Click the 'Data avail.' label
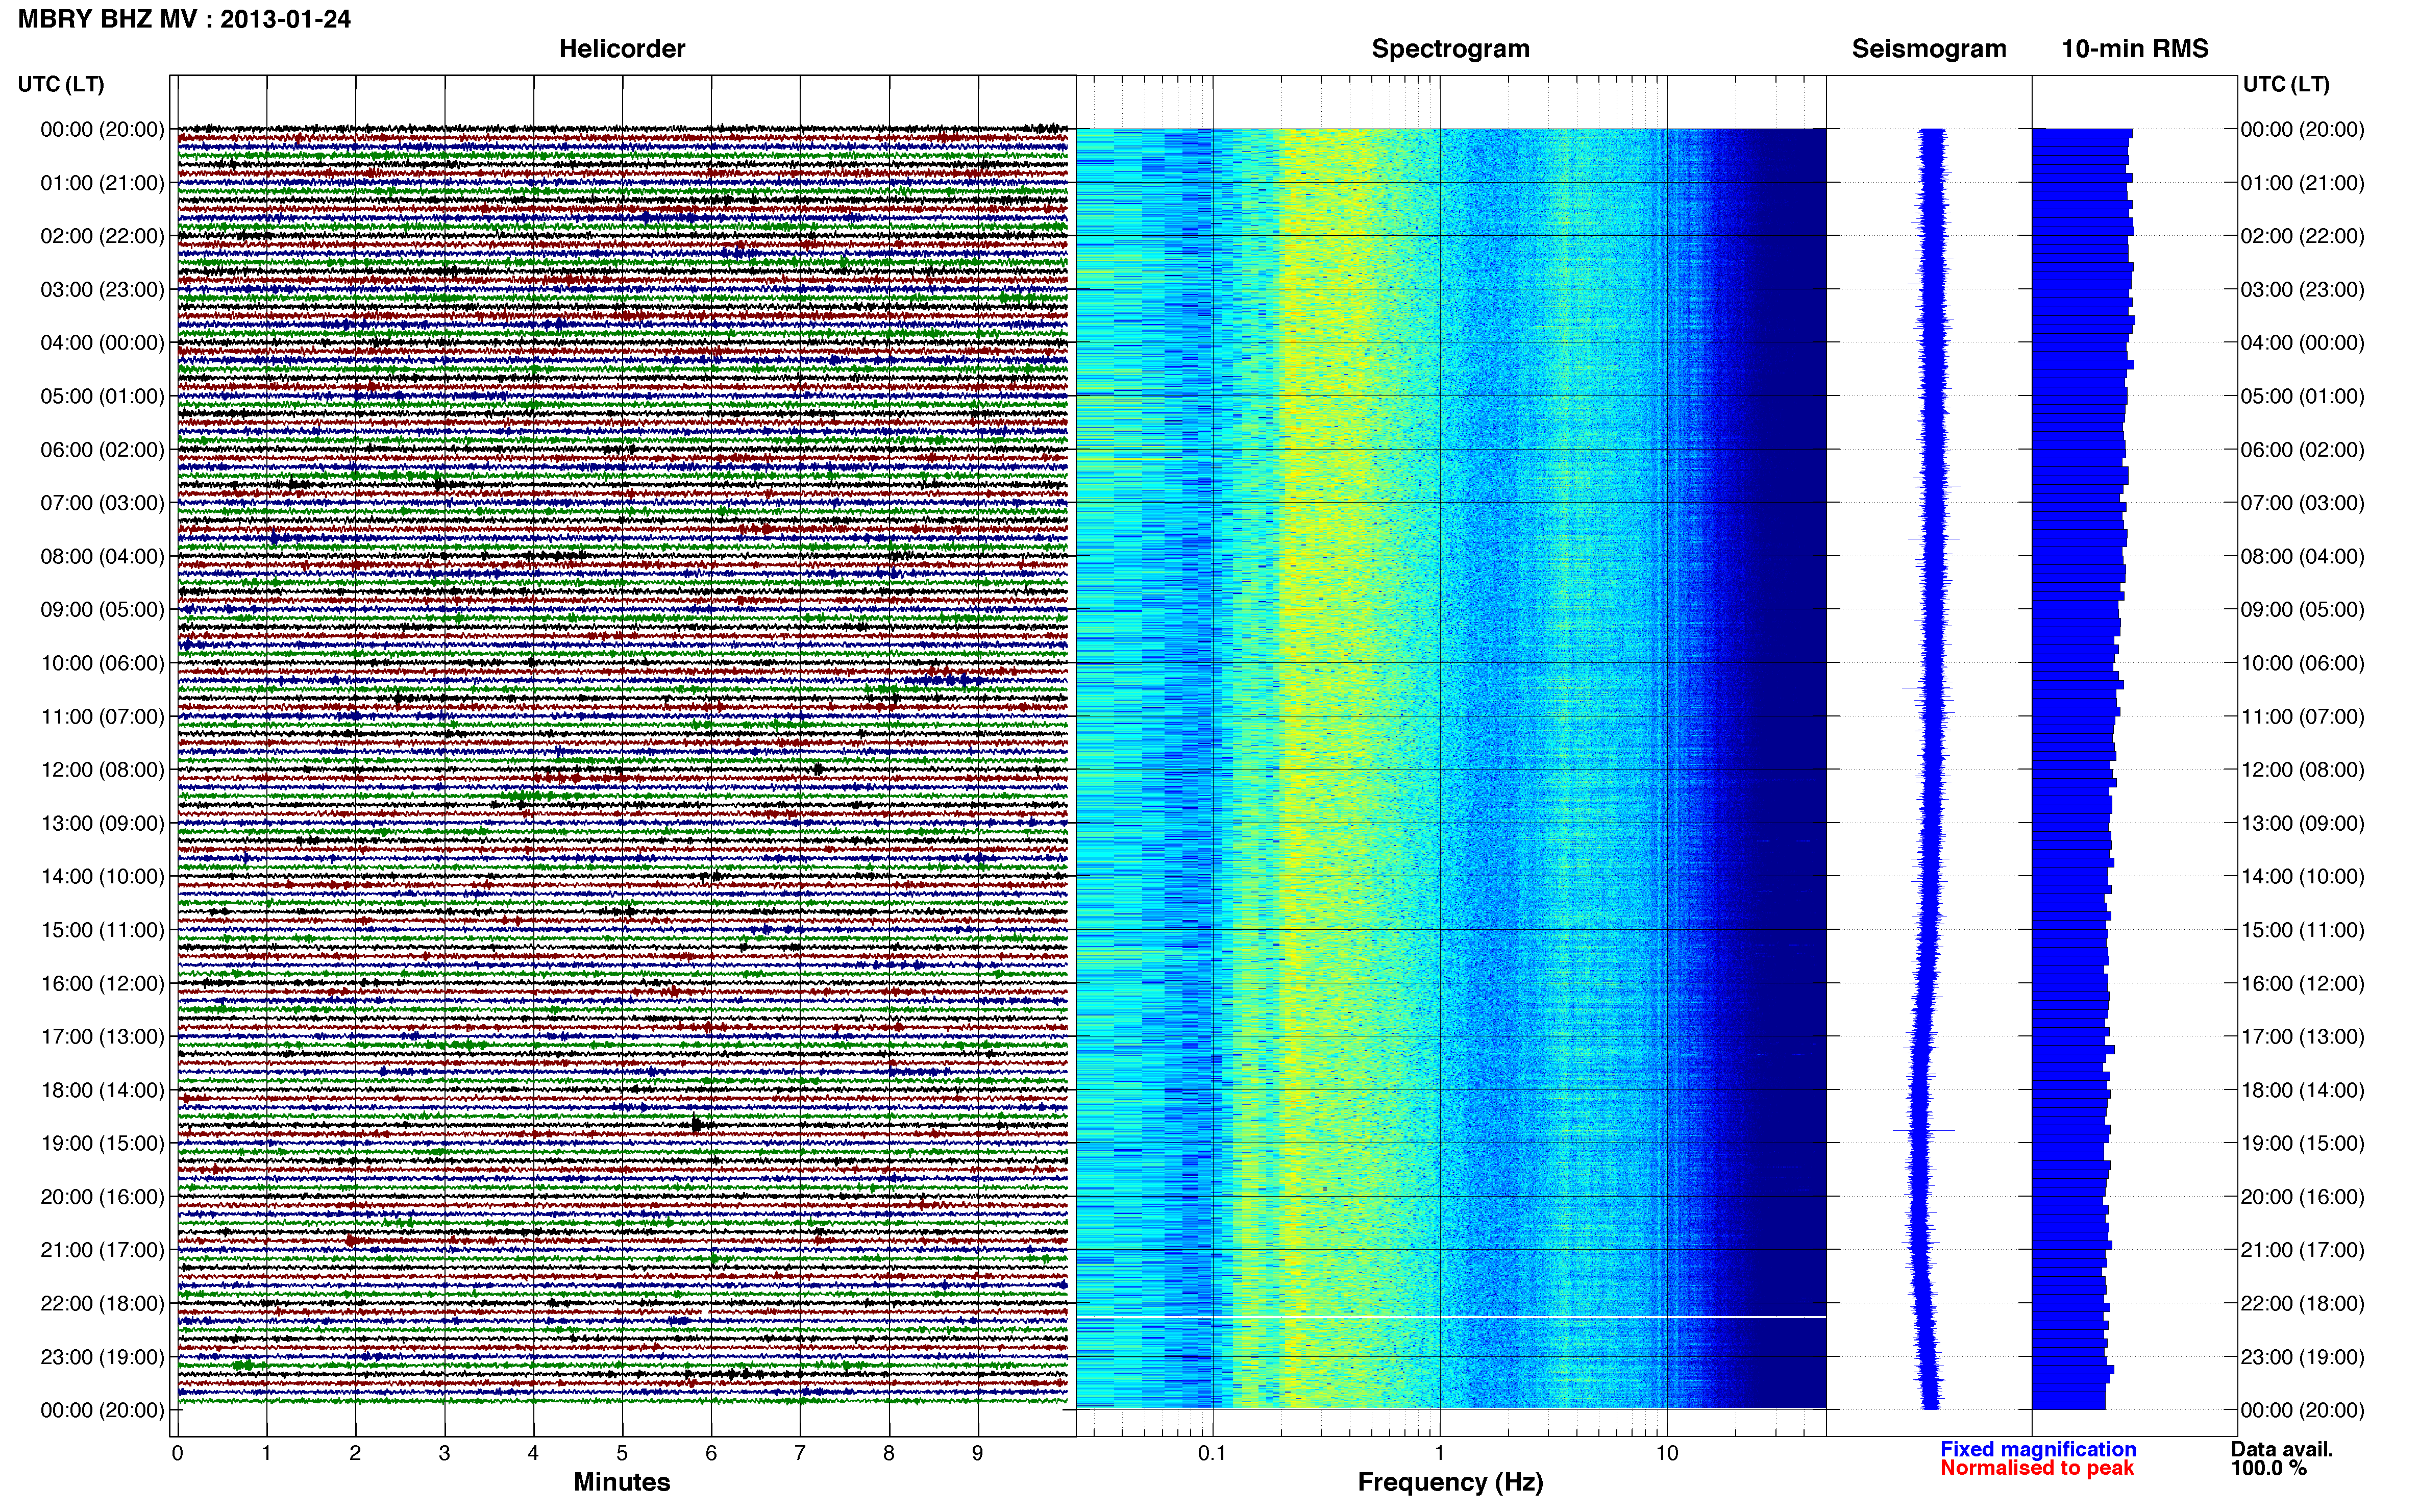Viewport: 2419px width, 1512px height. coord(2282,1450)
